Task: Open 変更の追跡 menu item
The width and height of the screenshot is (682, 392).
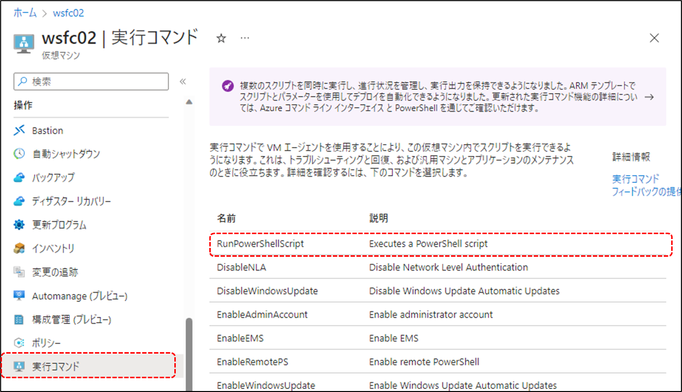Action: tap(55, 272)
